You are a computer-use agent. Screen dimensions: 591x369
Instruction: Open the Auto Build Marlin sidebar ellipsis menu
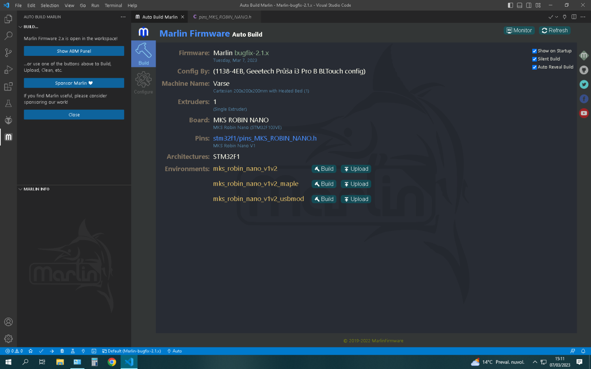point(123,17)
